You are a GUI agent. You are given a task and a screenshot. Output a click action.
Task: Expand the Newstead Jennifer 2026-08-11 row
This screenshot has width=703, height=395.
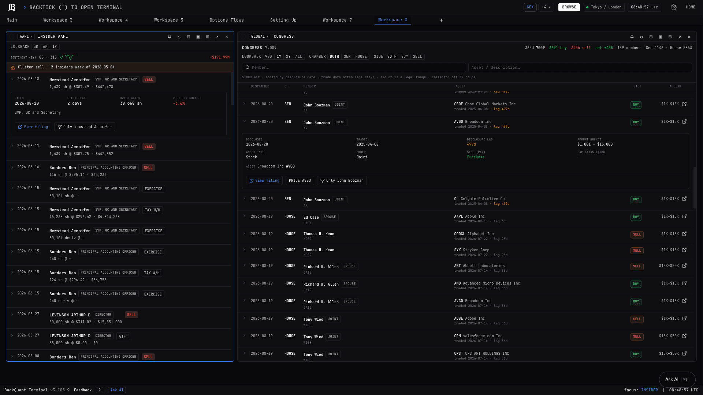coord(12,146)
